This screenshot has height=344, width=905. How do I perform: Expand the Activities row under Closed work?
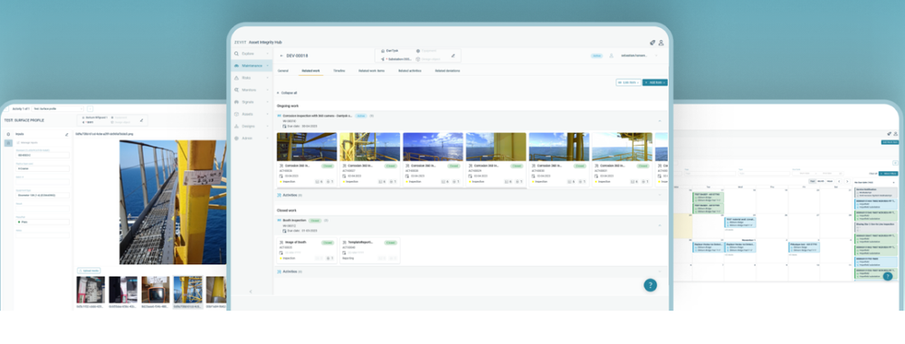pyautogui.click(x=471, y=272)
